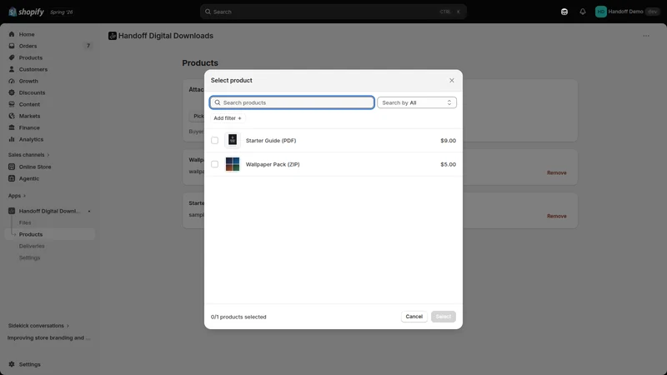
Task: Click Cancel in the dialog
Action: [414, 317]
